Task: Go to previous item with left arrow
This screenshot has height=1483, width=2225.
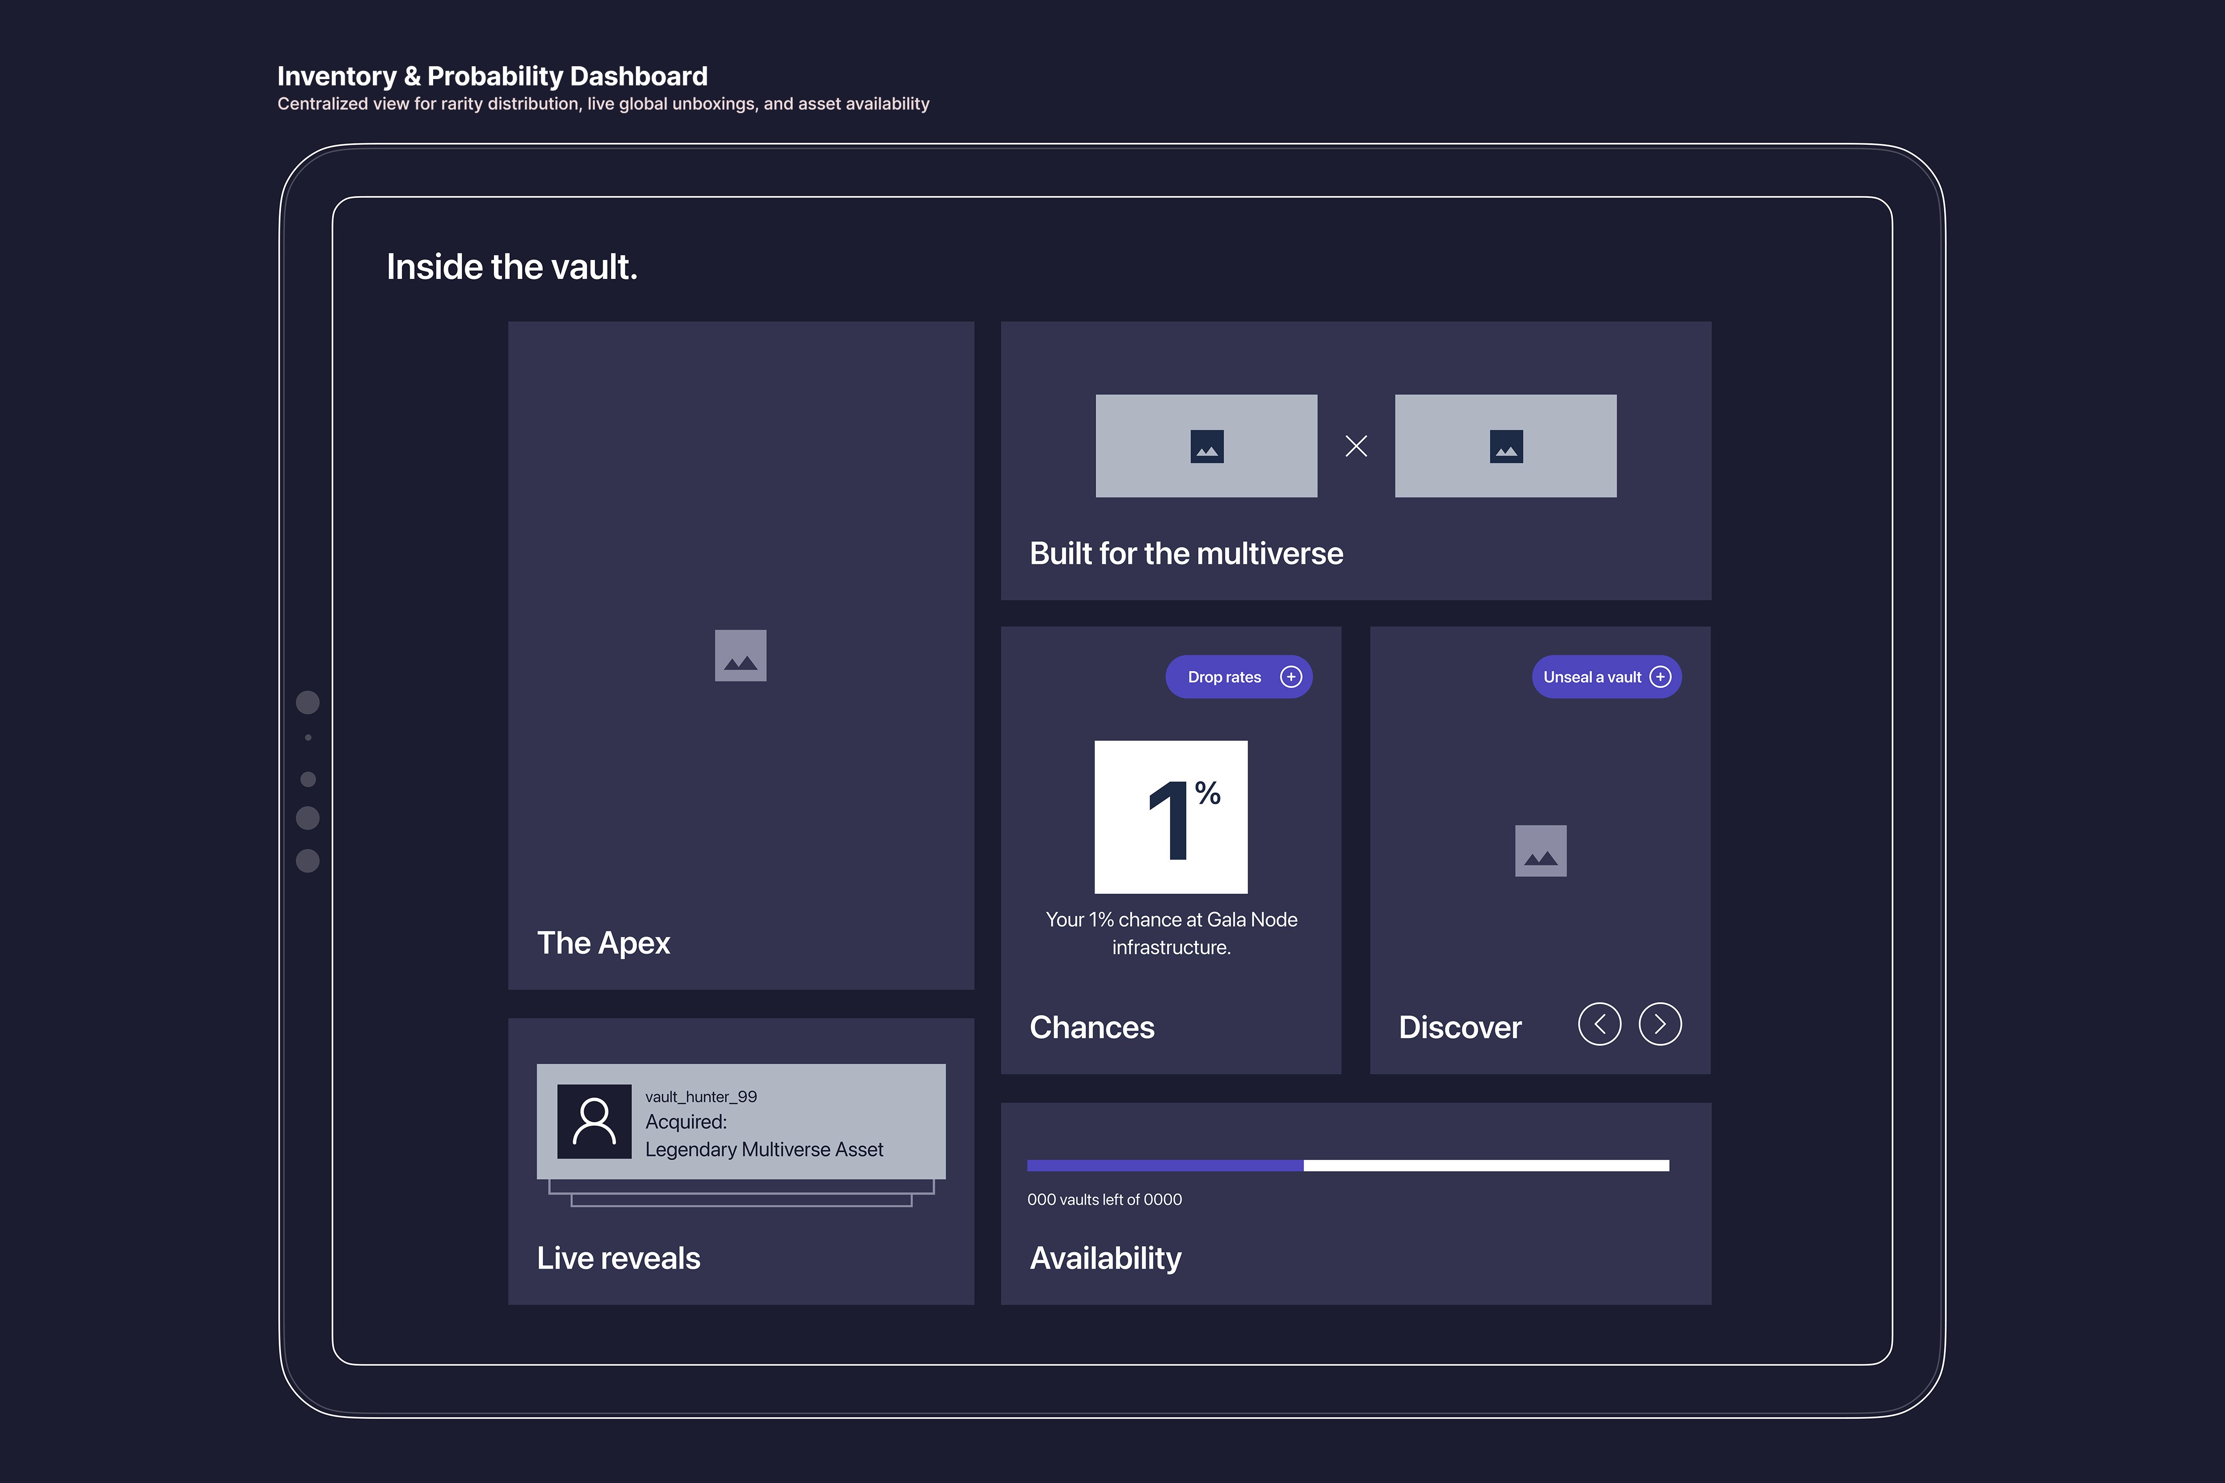Action: coord(1600,1024)
